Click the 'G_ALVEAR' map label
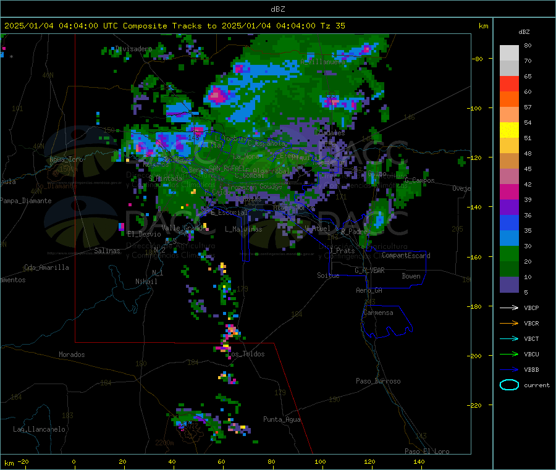Viewport: 556px width, 470px height. (x=369, y=271)
